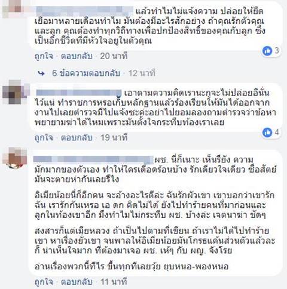Open the second commenter's pixelated profile picture
The image size is (287, 289).
click(15, 92)
